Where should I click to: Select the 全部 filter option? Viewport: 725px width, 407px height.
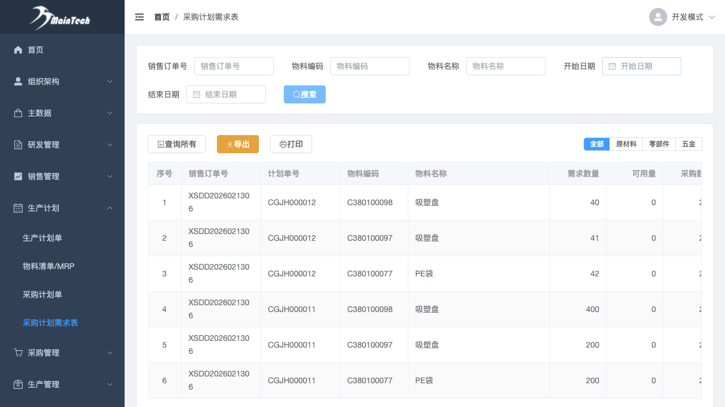pyautogui.click(x=596, y=144)
